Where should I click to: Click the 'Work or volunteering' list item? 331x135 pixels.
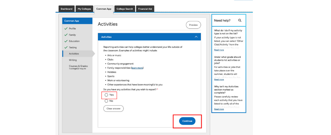click(x=118, y=80)
